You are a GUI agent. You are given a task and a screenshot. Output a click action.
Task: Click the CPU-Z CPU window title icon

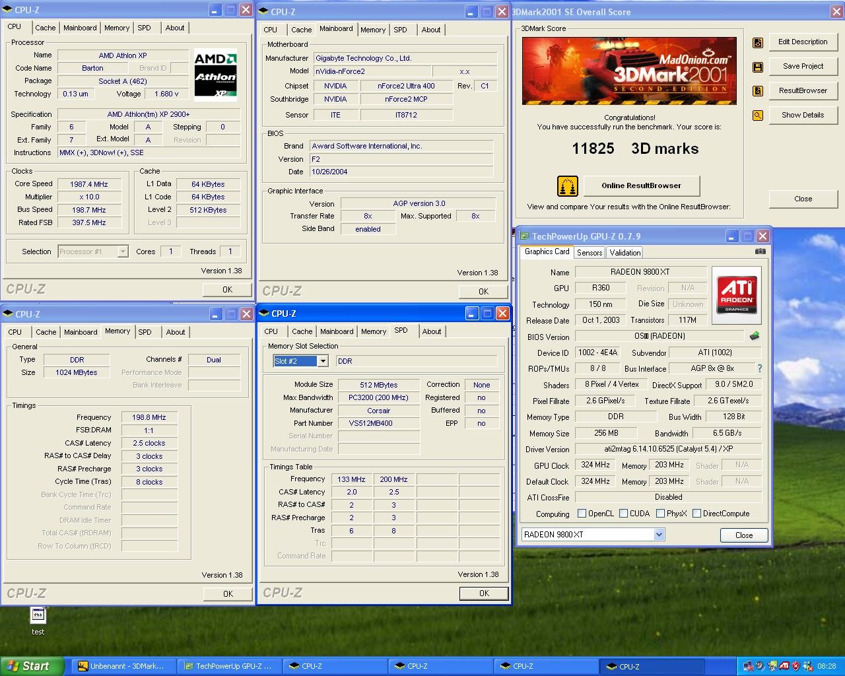pyautogui.click(x=9, y=10)
